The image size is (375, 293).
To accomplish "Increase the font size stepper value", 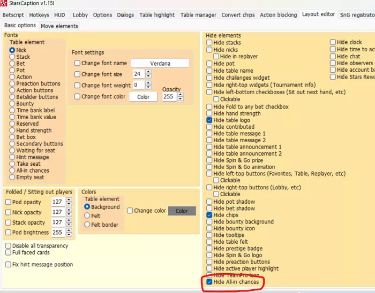I will click(x=148, y=72).
